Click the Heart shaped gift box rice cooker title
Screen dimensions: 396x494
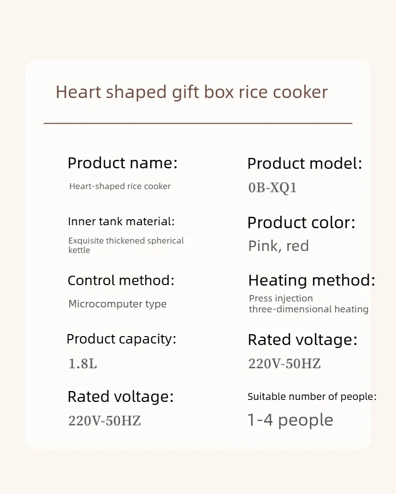(192, 92)
